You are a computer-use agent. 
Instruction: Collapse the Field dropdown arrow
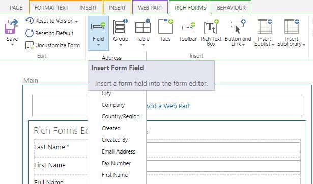pyautogui.click(x=98, y=45)
